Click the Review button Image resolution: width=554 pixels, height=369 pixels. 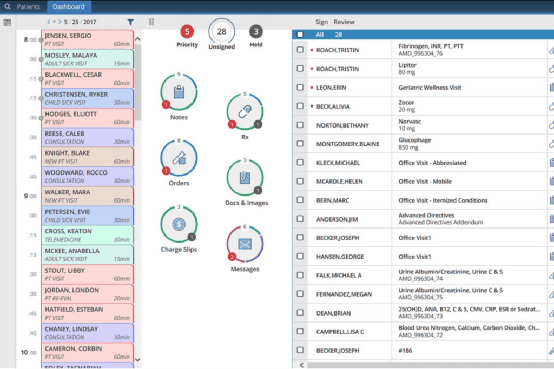click(344, 22)
